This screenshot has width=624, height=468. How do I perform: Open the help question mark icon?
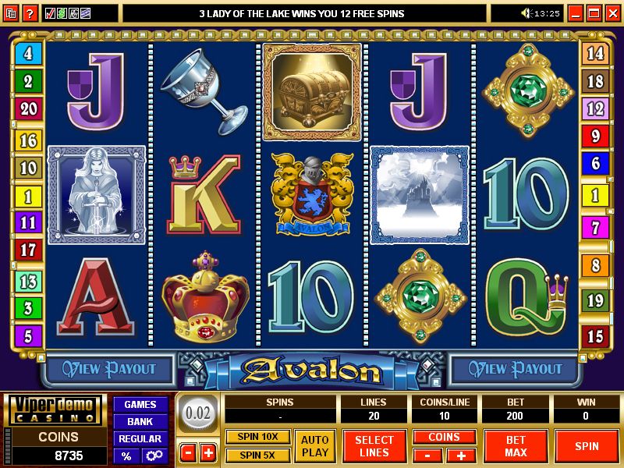[x=30, y=14]
